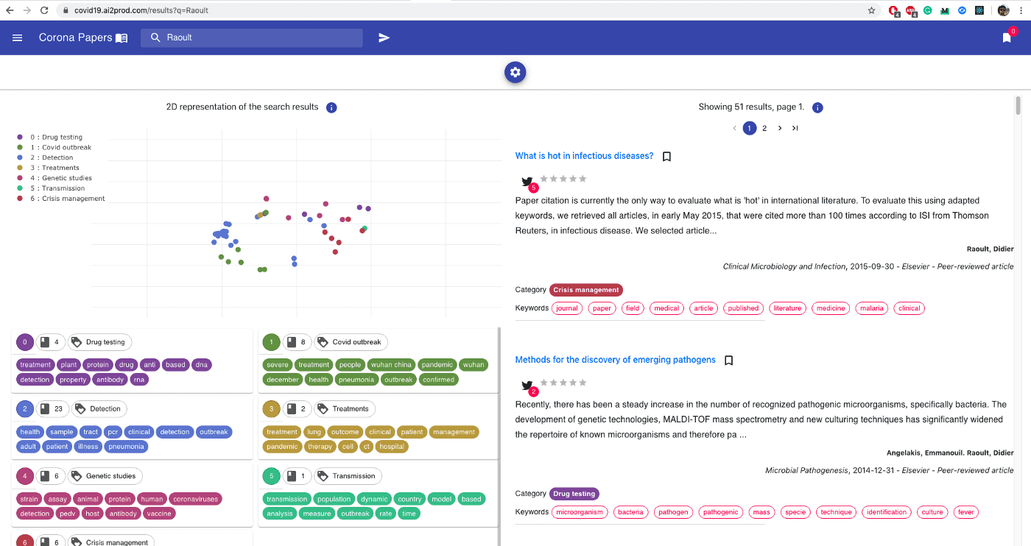Click the Corona Papers book logo icon
The height and width of the screenshot is (546, 1031).
pyautogui.click(x=122, y=38)
